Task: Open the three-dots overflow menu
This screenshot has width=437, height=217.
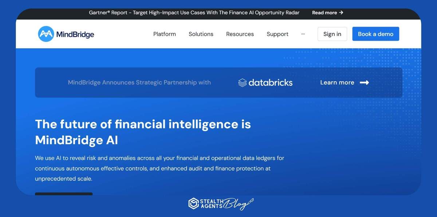Action: click(x=303, y=34)
